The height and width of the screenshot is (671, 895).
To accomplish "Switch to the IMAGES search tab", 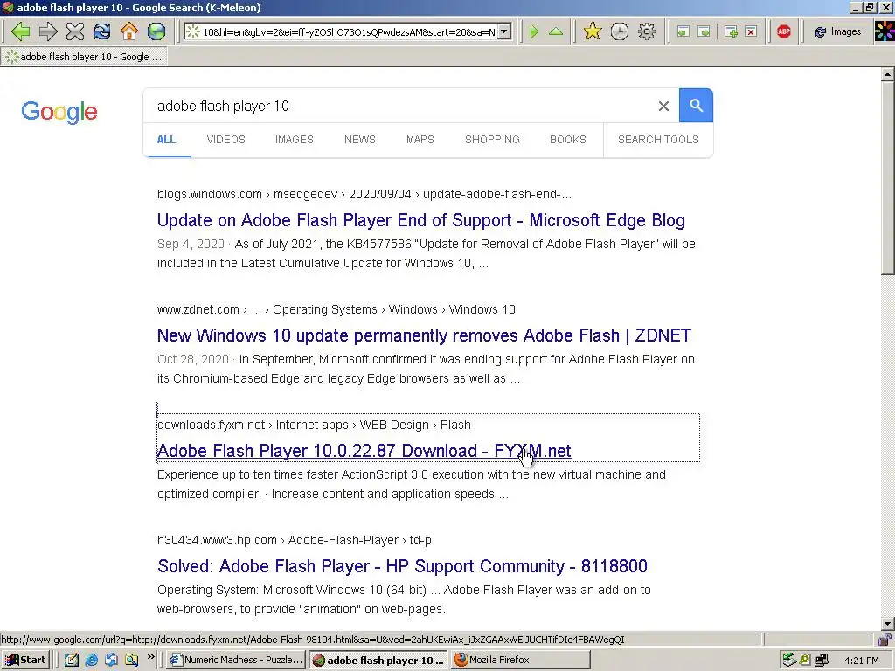I will click(x=294, y=139).
